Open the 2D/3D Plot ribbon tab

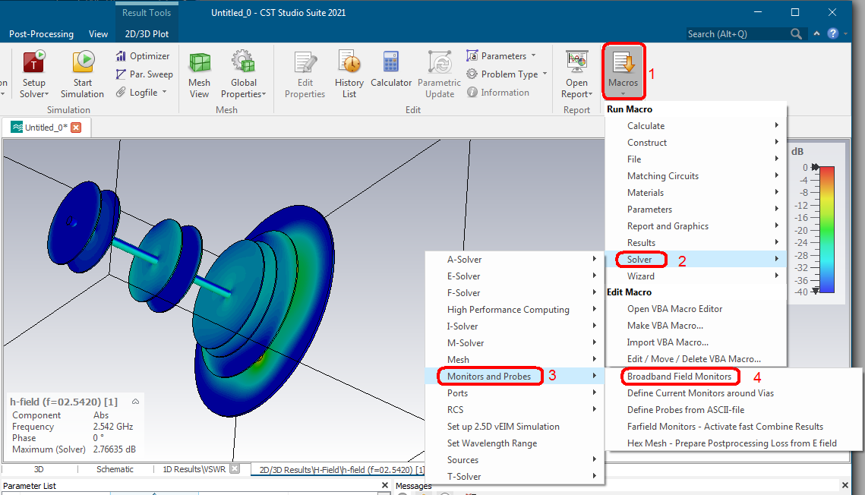147,33
